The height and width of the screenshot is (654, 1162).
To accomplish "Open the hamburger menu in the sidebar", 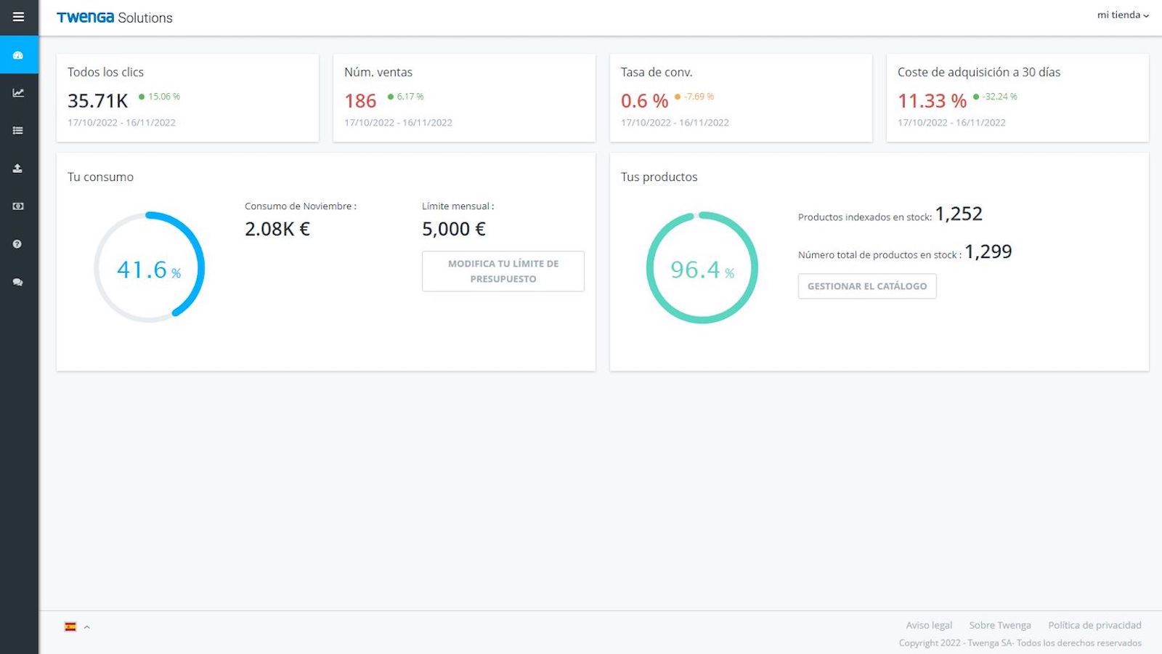I will coord(19,17).
